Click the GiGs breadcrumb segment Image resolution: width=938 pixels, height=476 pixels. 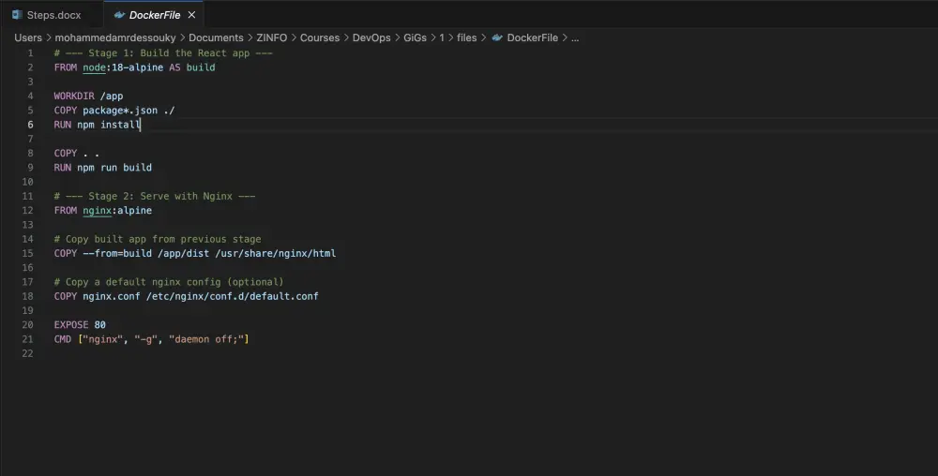[x=415, y=37]
